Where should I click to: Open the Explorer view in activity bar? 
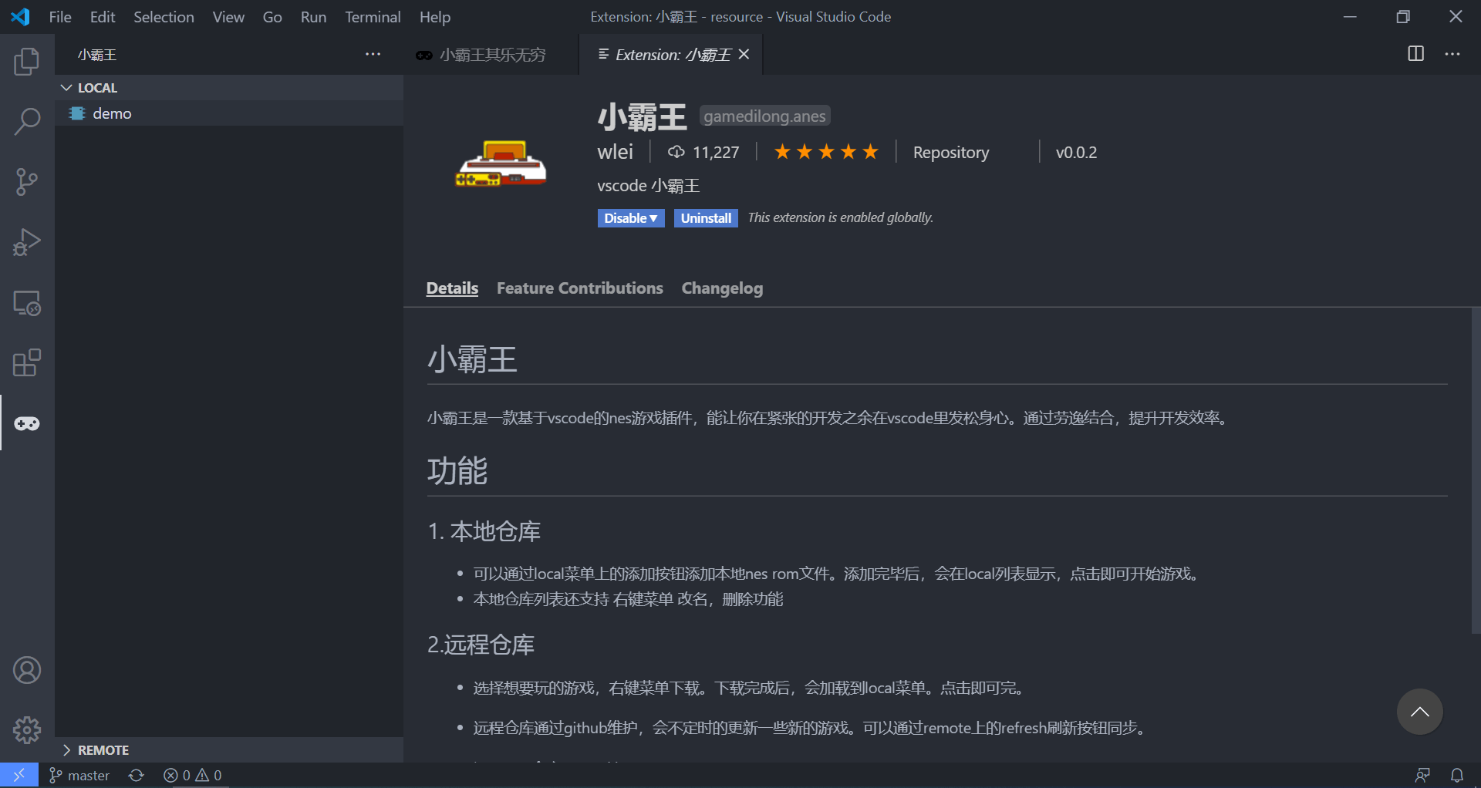[x=27, y=62]
